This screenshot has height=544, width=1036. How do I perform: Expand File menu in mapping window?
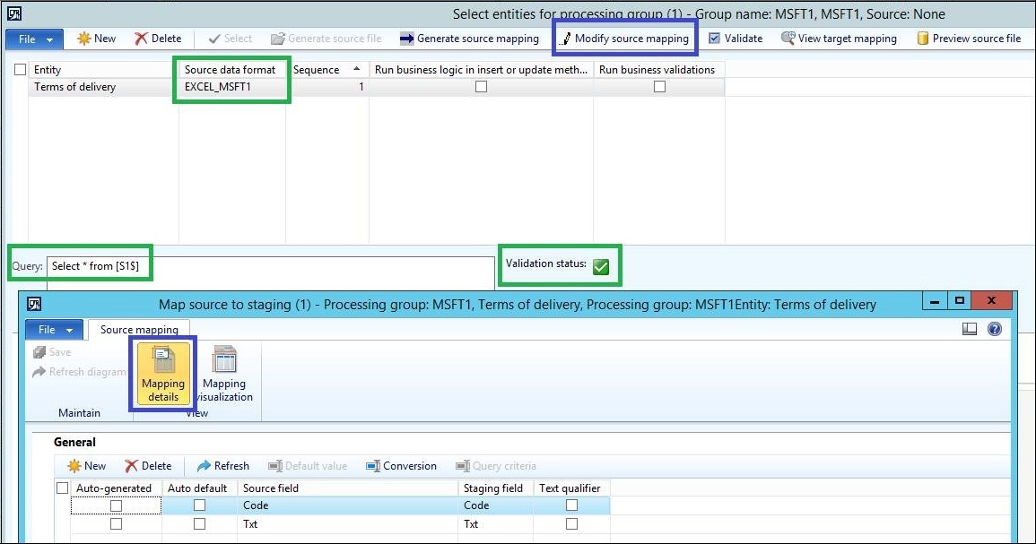[x=55, y=330]
